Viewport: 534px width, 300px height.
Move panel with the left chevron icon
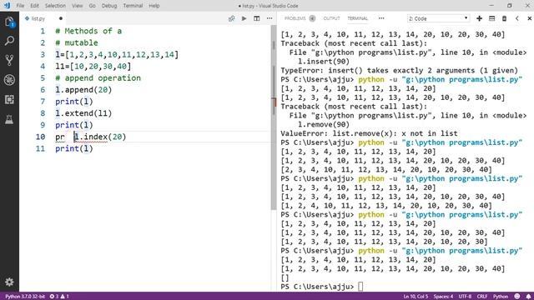point(517,18)
